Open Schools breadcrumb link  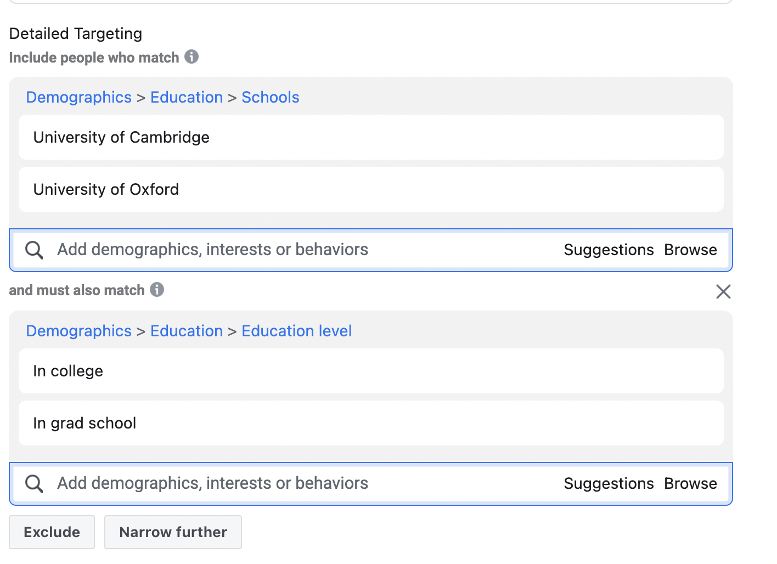(271, 97)
